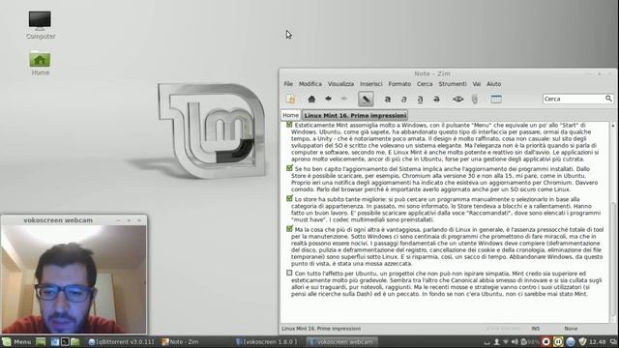Click the battery 98% indicator
The width and height of the screenshot is (619, 348).
click(x=530, y=341)
